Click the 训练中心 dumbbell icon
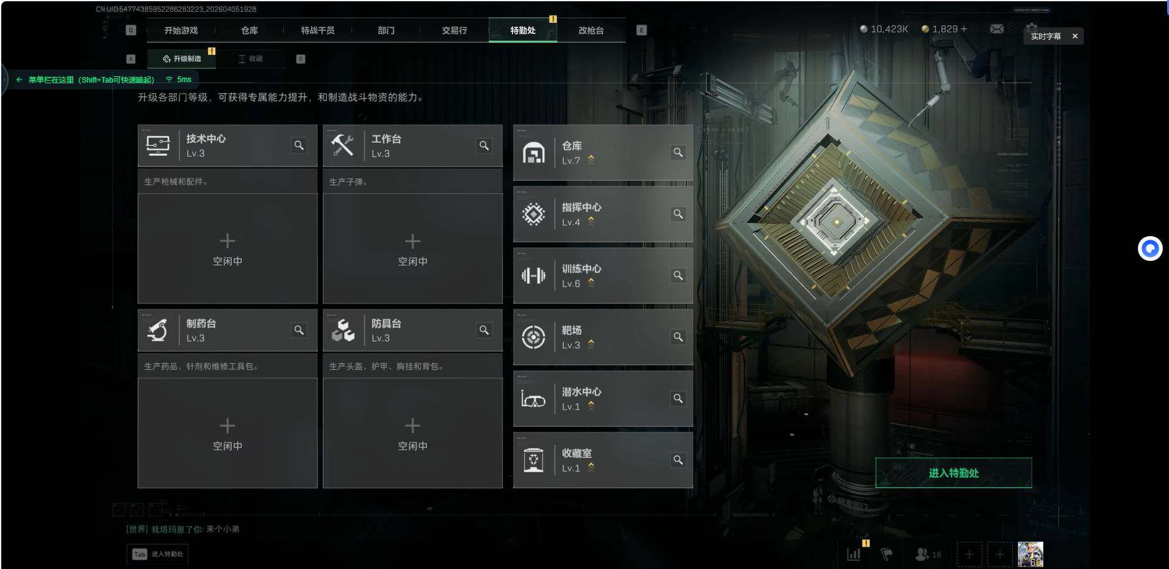Screen dimensions: 1169x569 (x=534, y=275)
